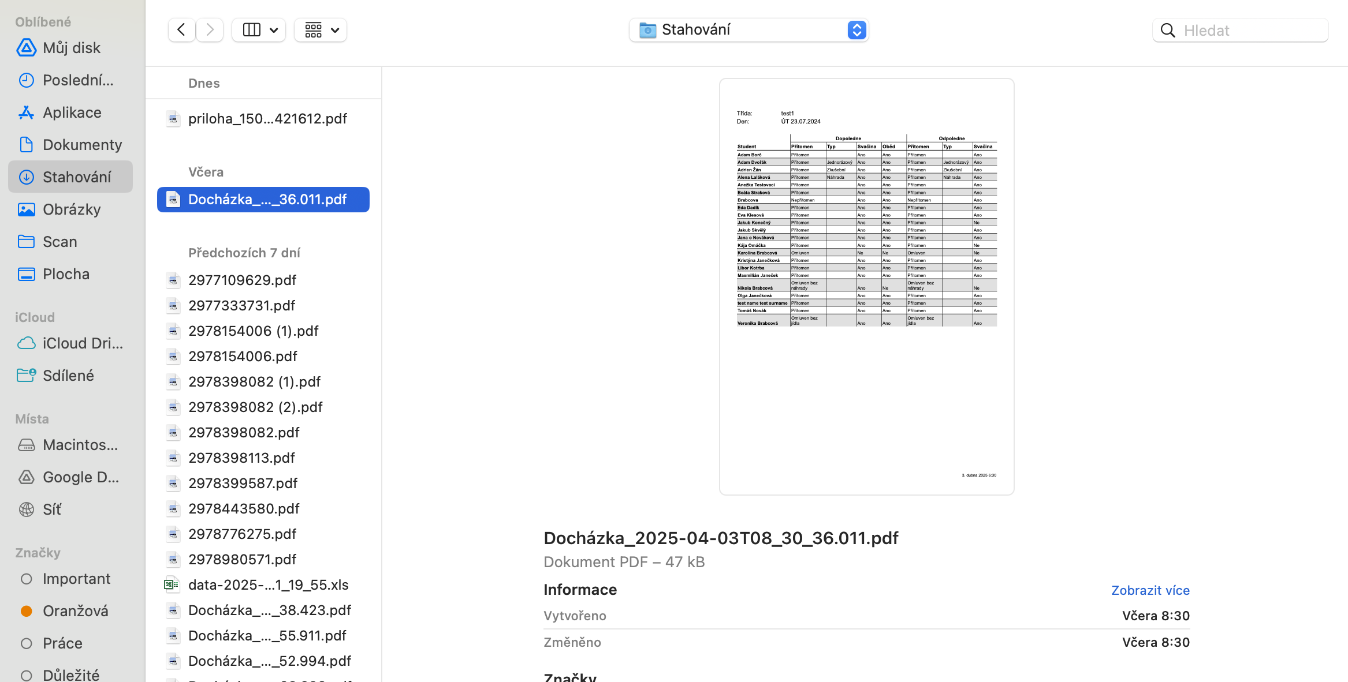Click the column view icon
Screen dimensions: 1348x682
point(251,30)
